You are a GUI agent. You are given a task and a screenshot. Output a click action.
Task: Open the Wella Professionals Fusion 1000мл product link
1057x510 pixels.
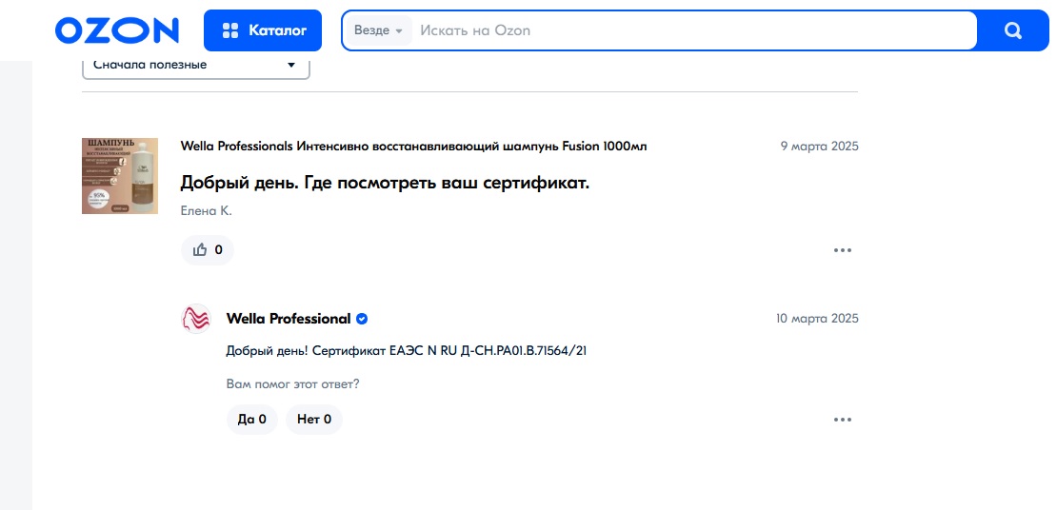(414, 147)
